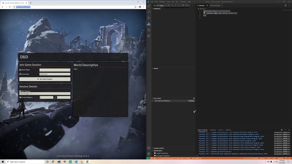
Task: Click the Access Key input field
Action: [55, 74]
